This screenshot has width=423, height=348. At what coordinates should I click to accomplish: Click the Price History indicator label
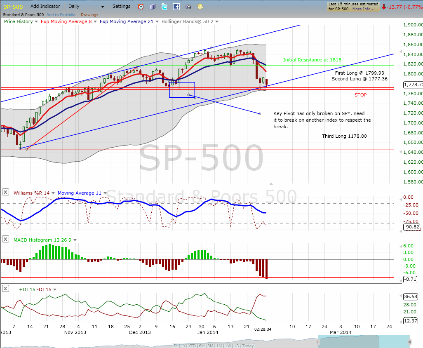click(18, 21)
